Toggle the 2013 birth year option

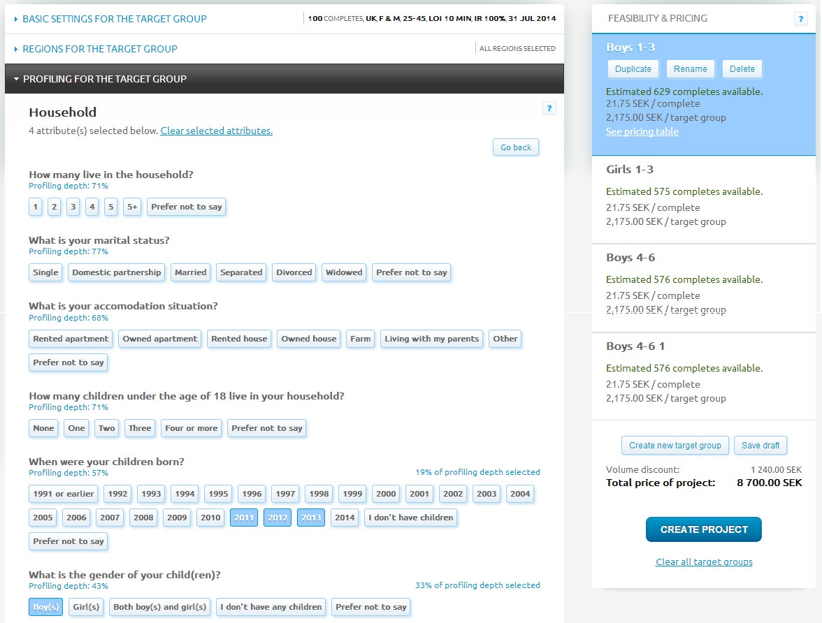(311, 518)
